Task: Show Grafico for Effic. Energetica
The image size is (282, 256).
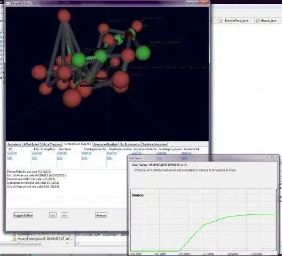Action: coord(37,153)
